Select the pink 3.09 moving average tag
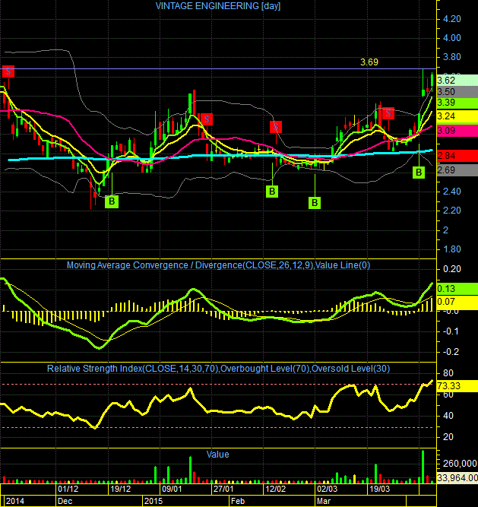The image size is (478, 507). [x=457, y=131]
